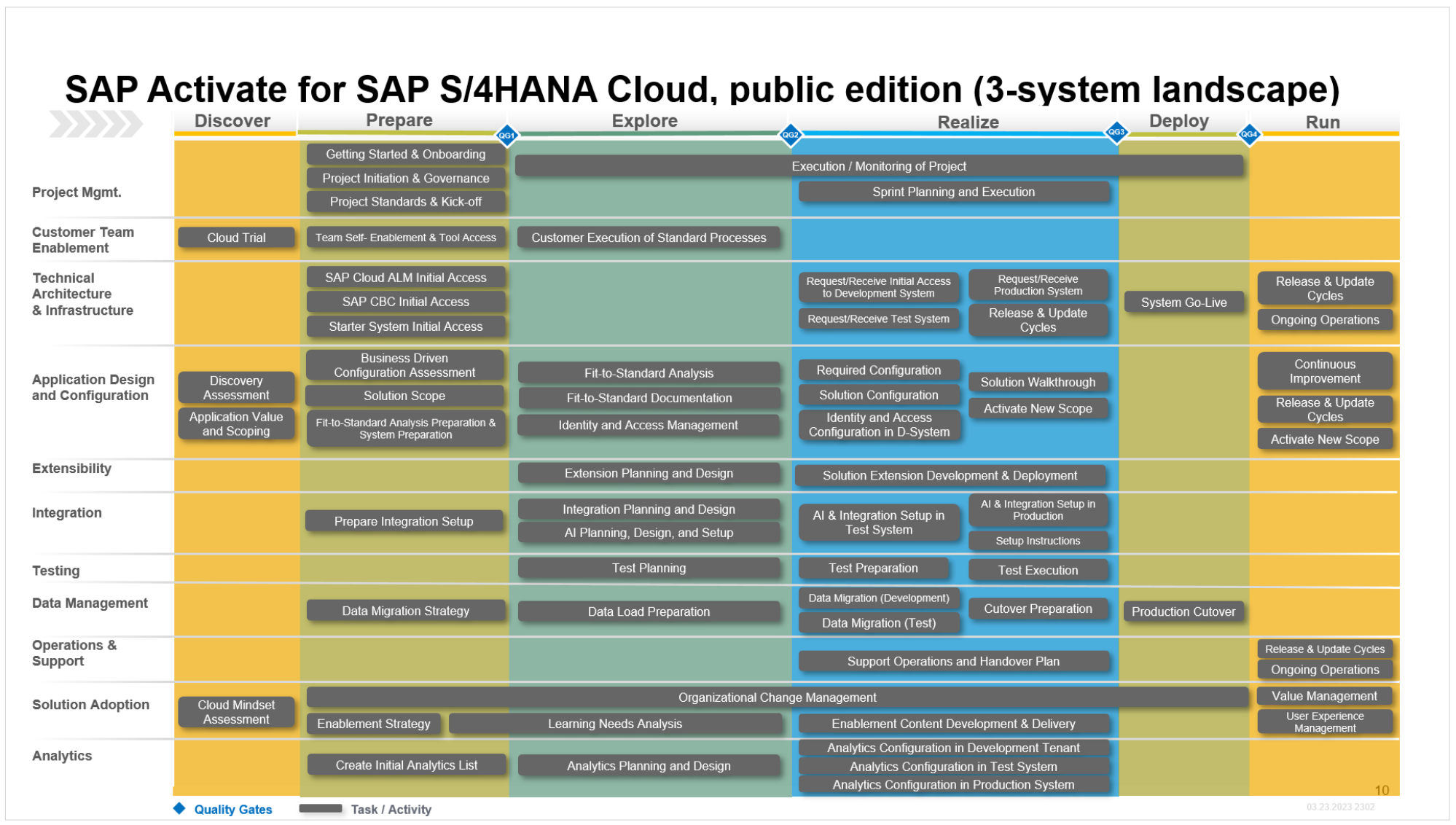Image resolution: width=1456 pixels, height=825 pixels.
Task: Select the Run phase header
Action: (1323, 122)
